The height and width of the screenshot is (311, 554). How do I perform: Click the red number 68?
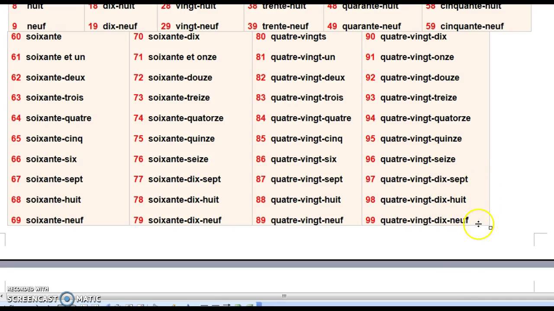[x=16, y=200]
